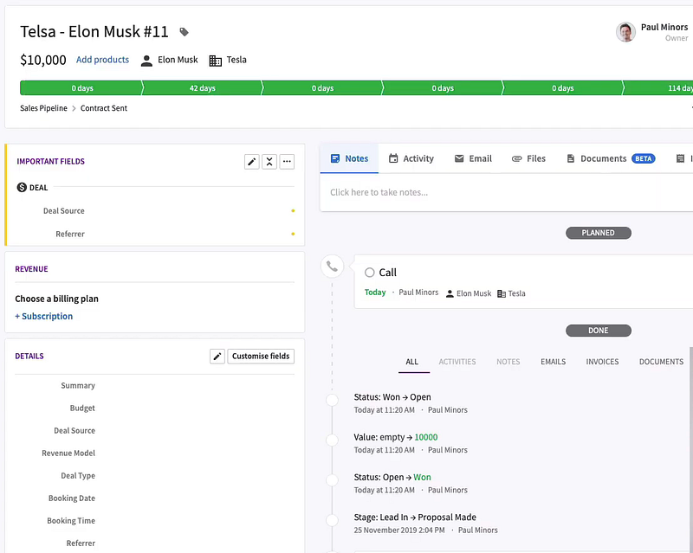Viewport: 693px width, 553px height.
Task: Click the PLANNED section label
Action: tap(598, 233)
